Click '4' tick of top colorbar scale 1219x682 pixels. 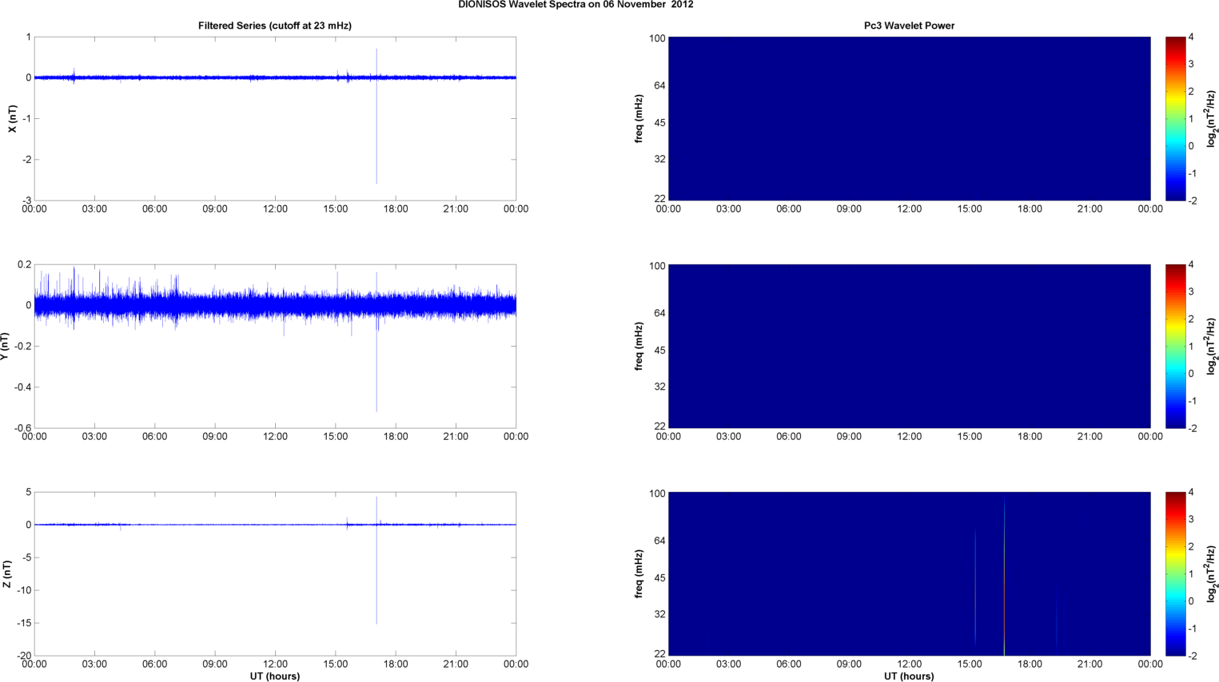click(1191, 37)
